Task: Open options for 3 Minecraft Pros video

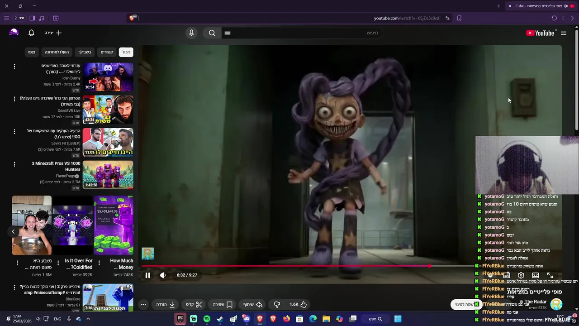Action: pos(14,164)
